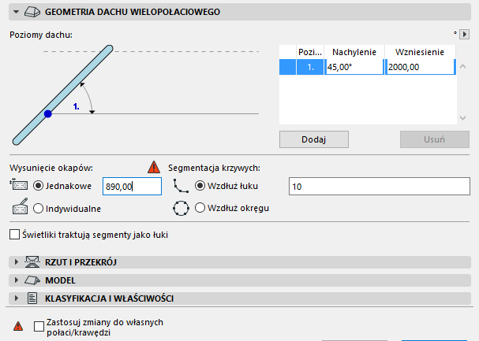Expand the Model panel
Image resolution: width=479 pixels, height=341 pixels.
tap(17, 280)
